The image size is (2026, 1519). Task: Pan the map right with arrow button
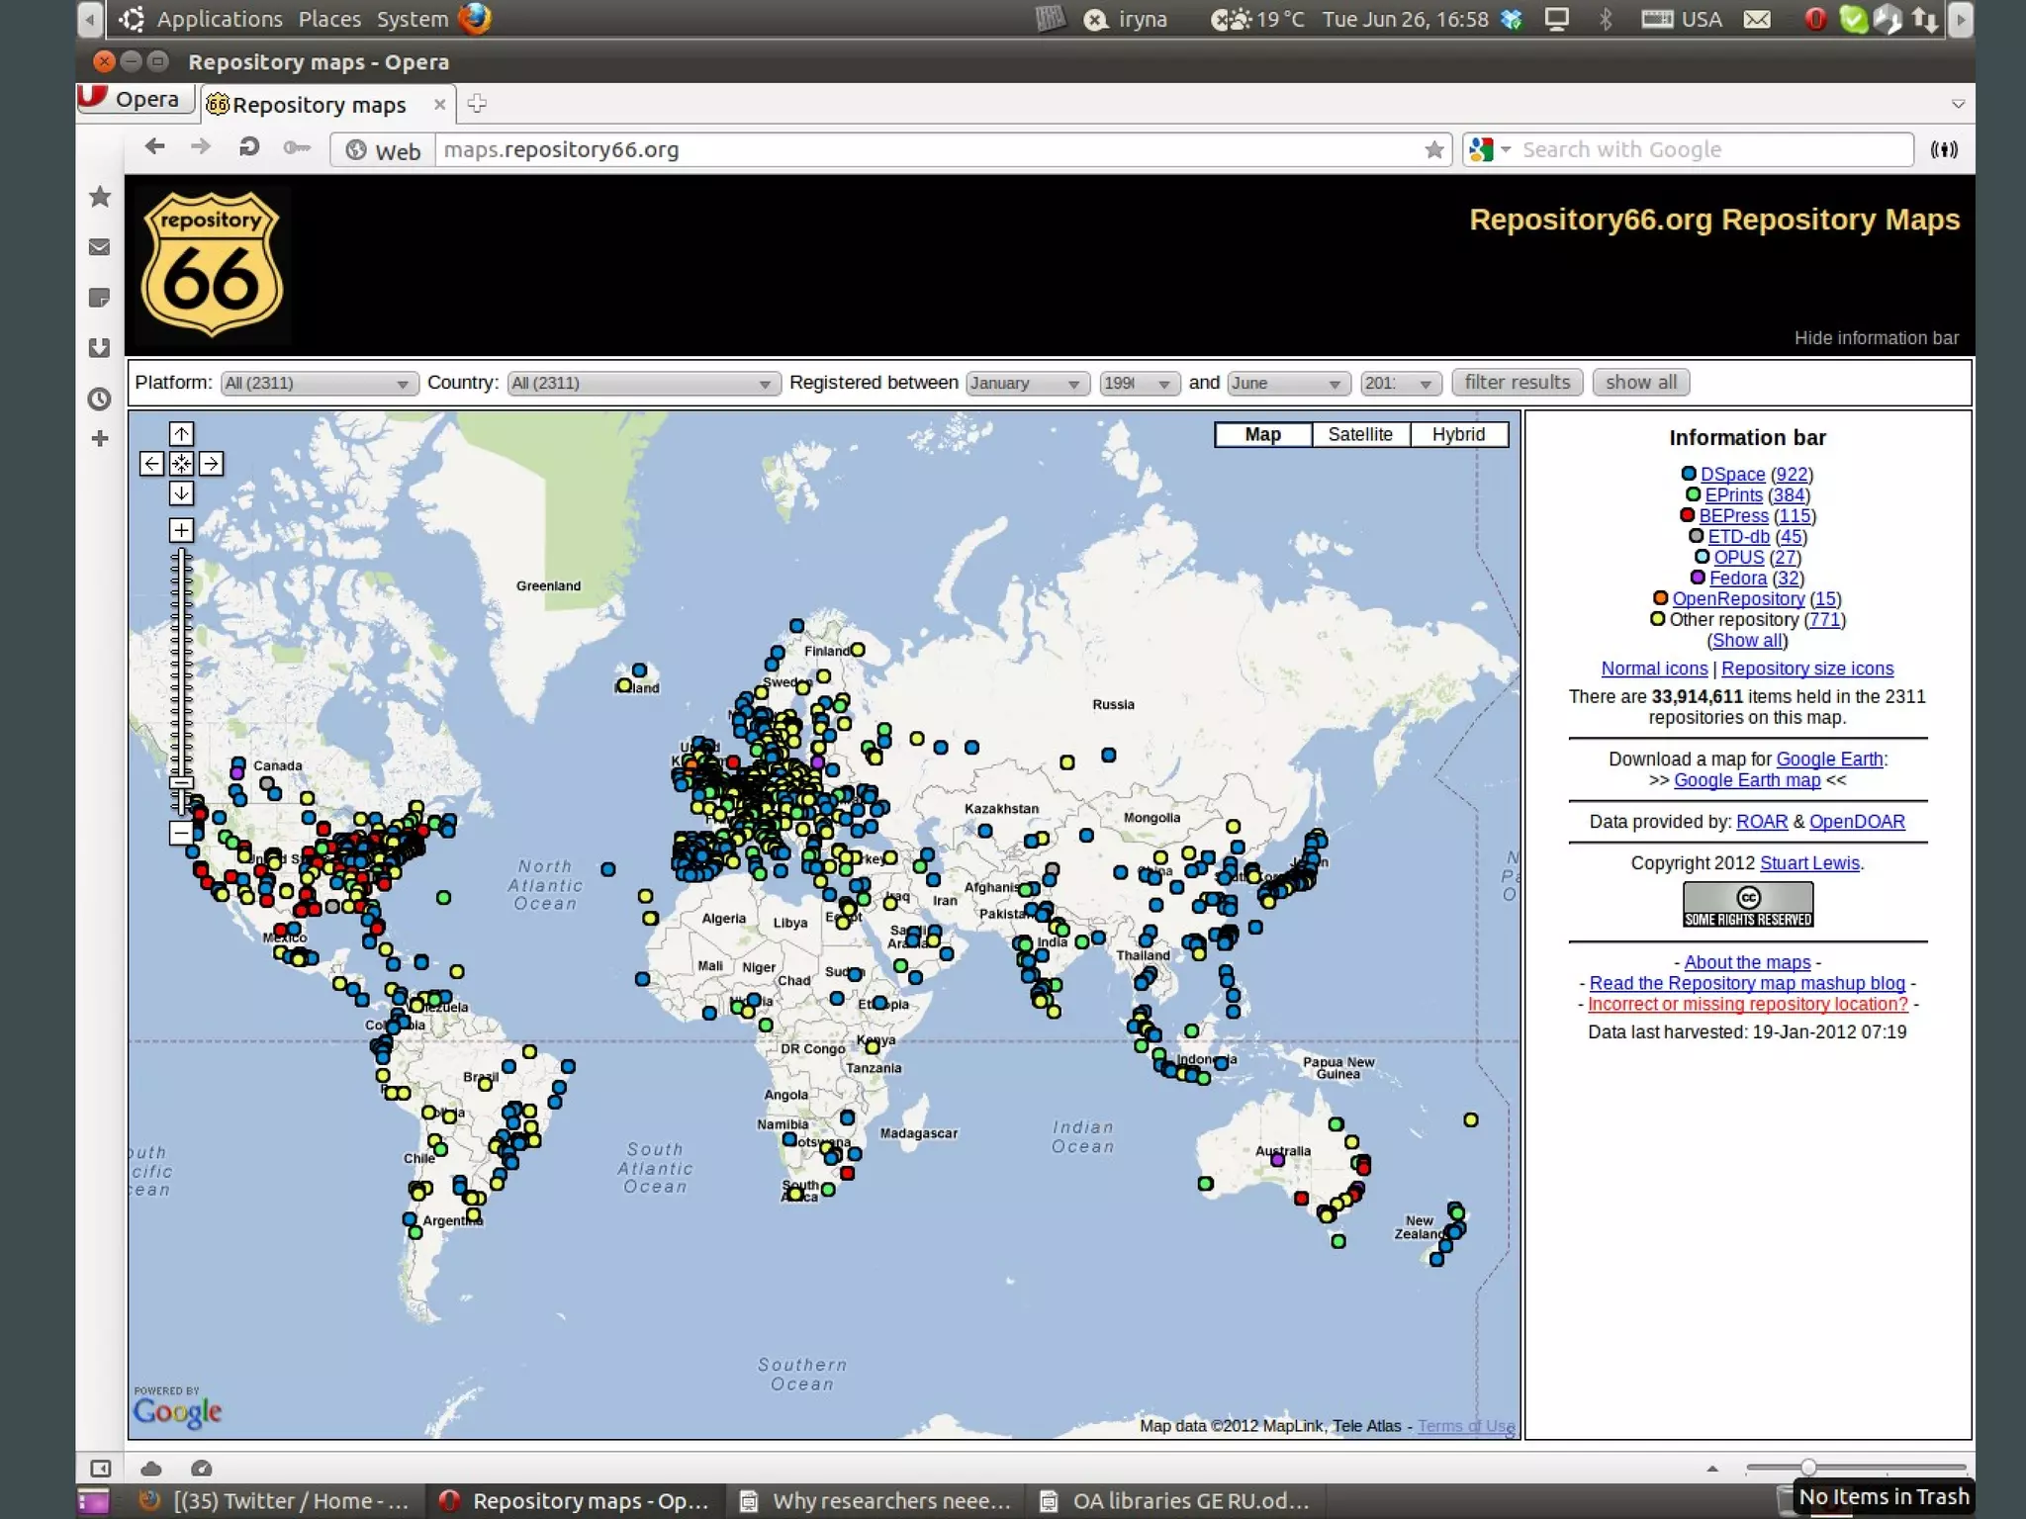coord(211,463)
